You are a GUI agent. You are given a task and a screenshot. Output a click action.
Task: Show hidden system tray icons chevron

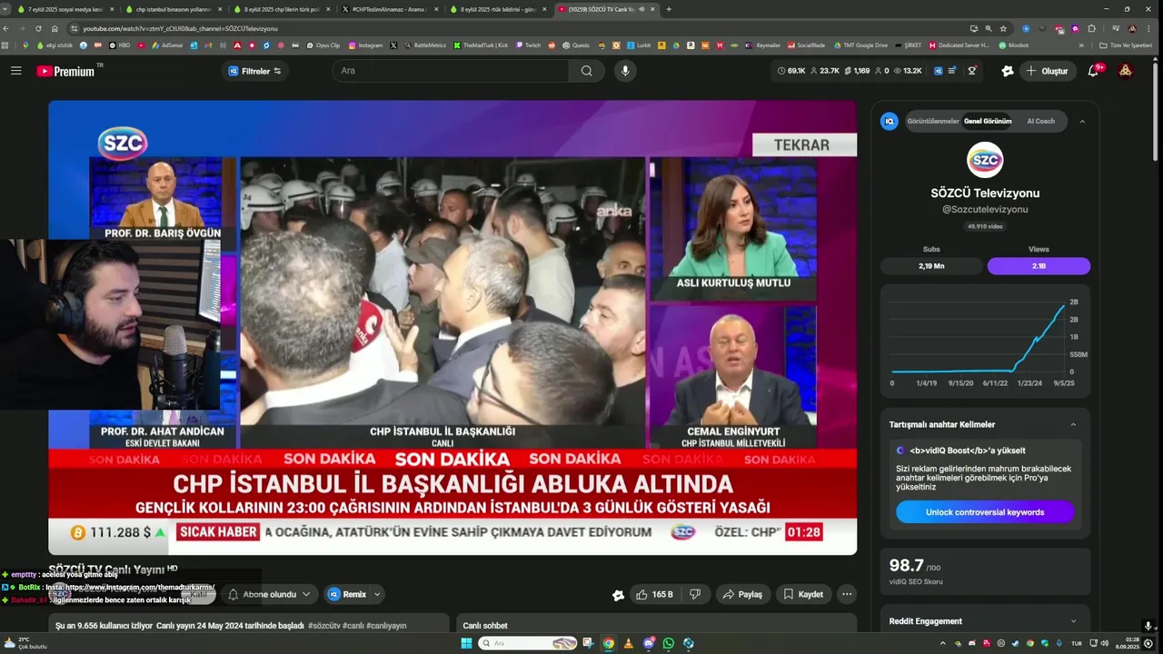coord(942,643)
